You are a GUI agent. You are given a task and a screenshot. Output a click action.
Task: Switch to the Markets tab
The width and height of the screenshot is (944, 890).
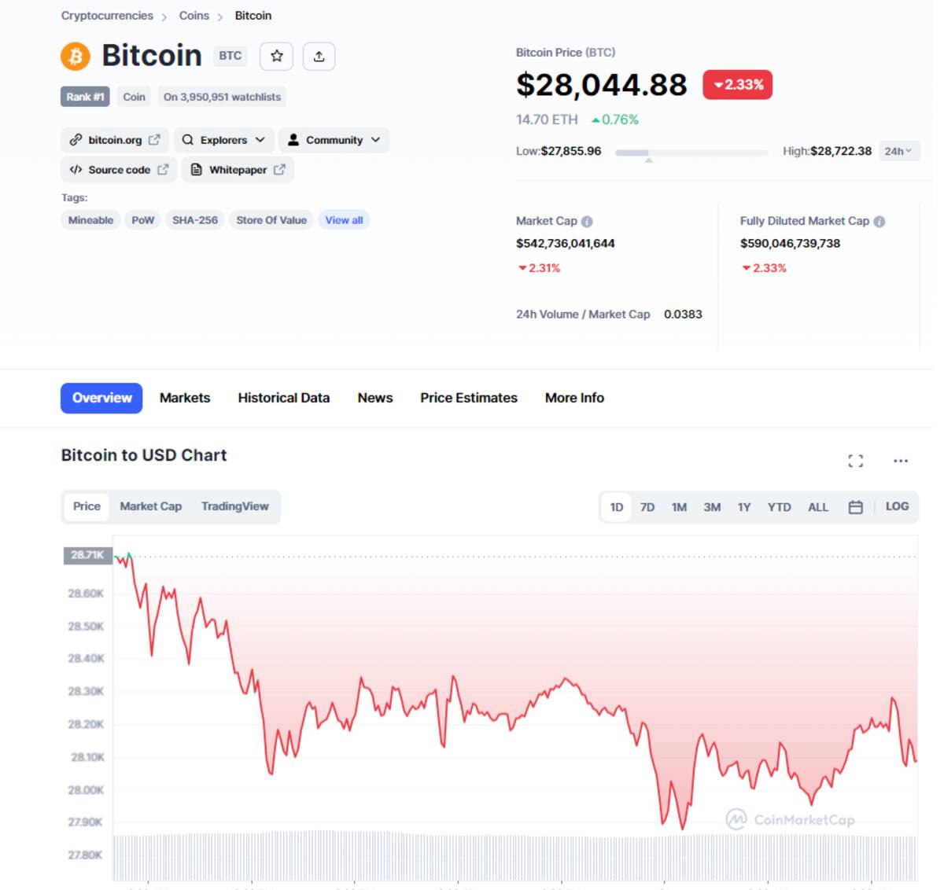[185, 398]
